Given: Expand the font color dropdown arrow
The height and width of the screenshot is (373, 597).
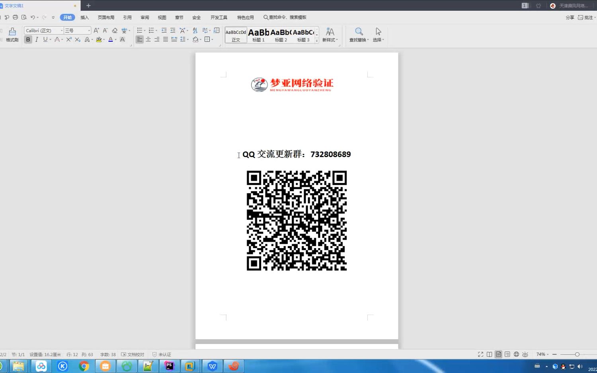Looking at the screenshot, I should click(x=116, y=40).
